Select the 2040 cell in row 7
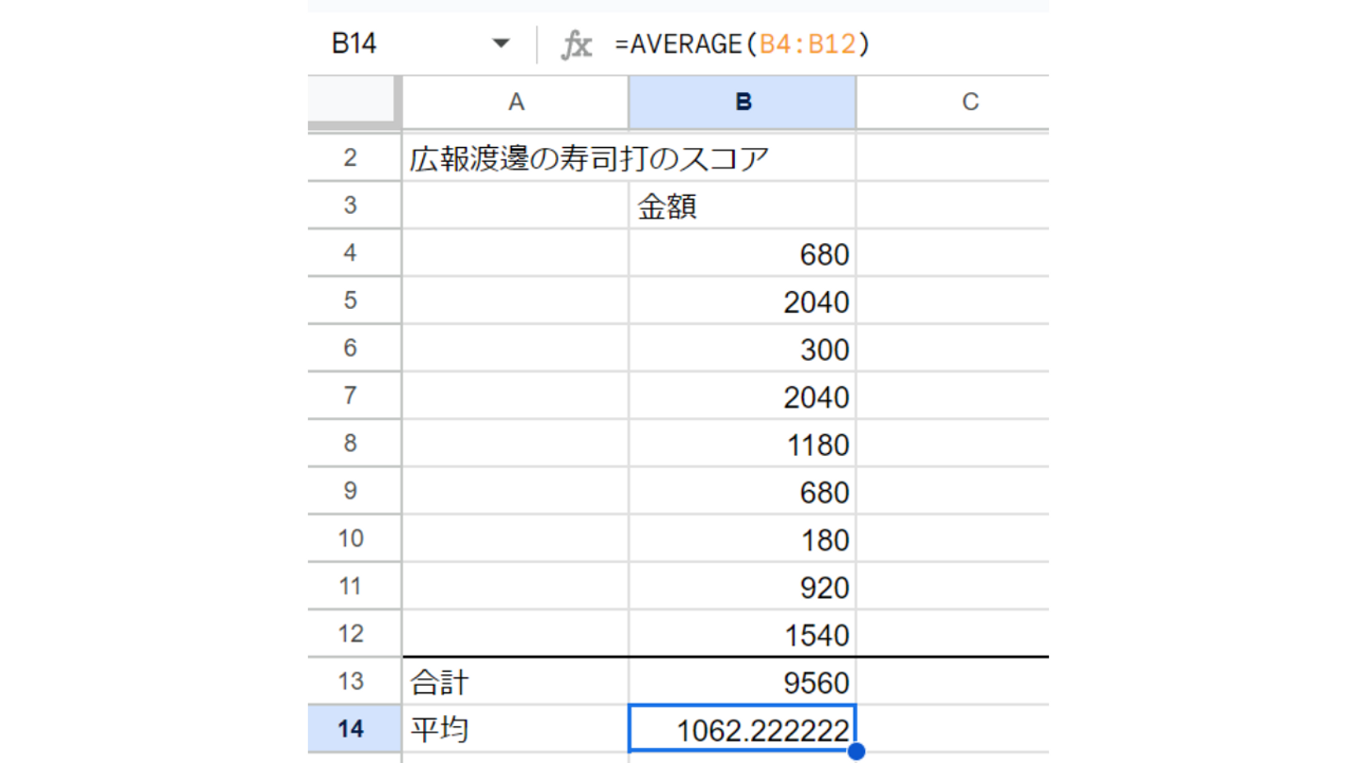This screenshot has width=1357, height=763. click(743, 396)
